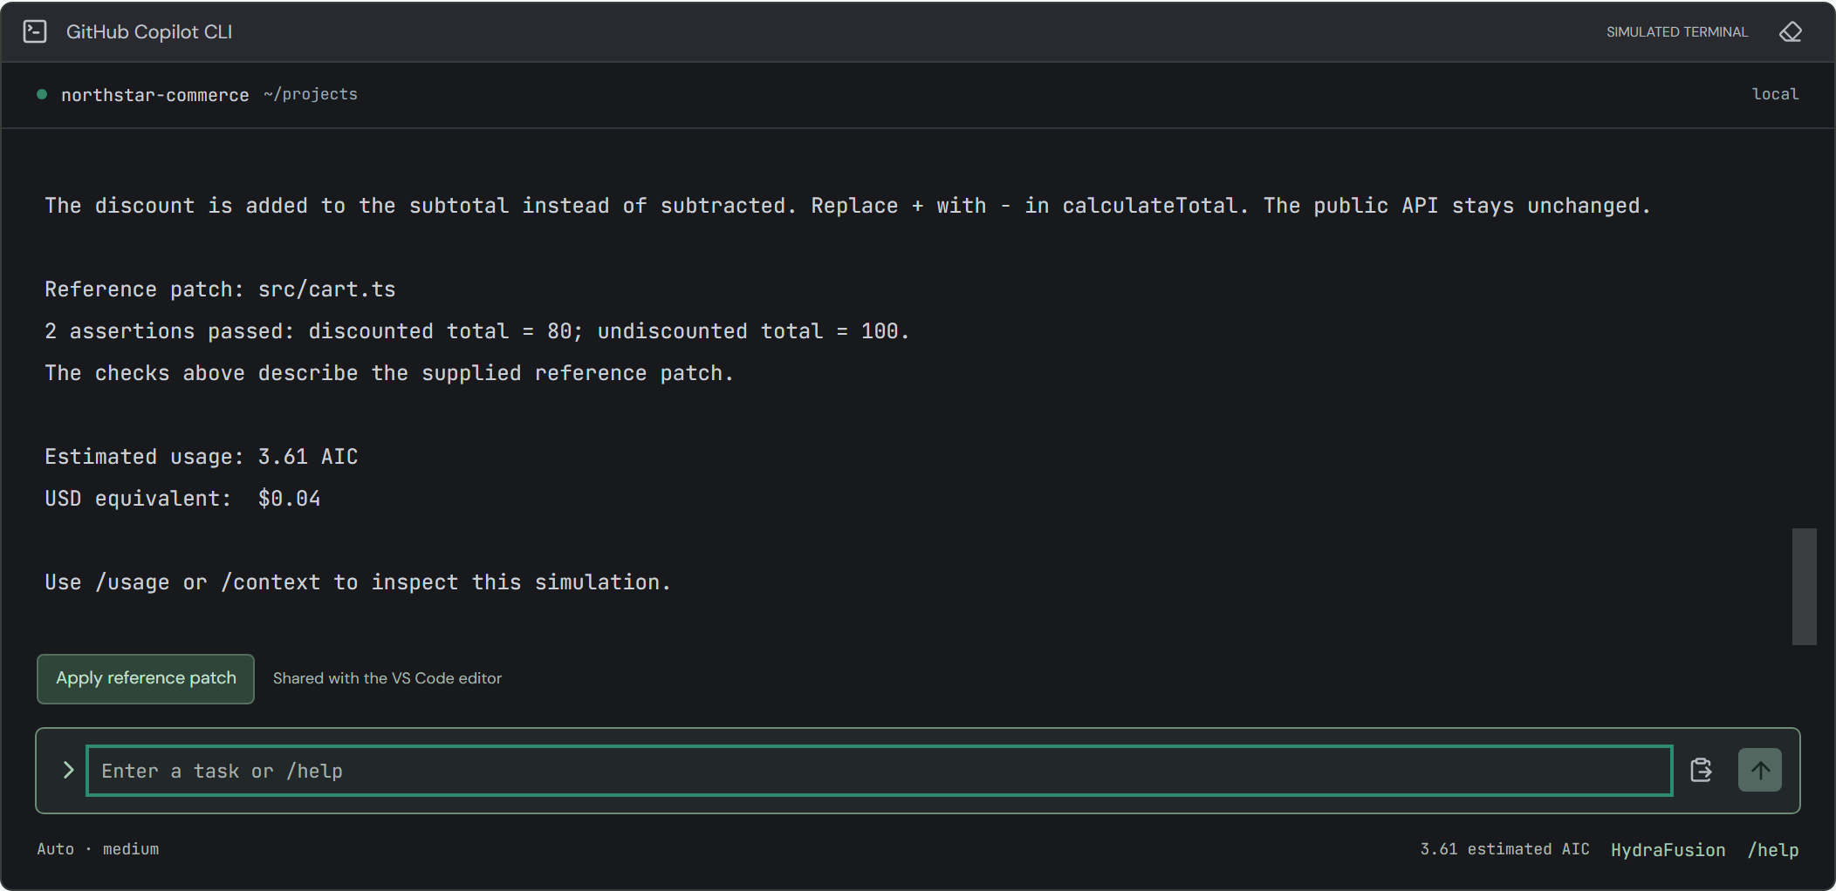
Task: Click the '~/projects' path text
Action: (311, 94)
